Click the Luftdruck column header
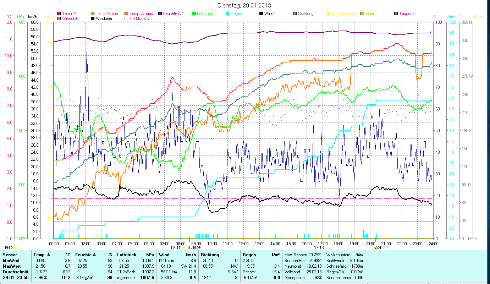This screenshot has height=284, width=490. tap(127, 255)
